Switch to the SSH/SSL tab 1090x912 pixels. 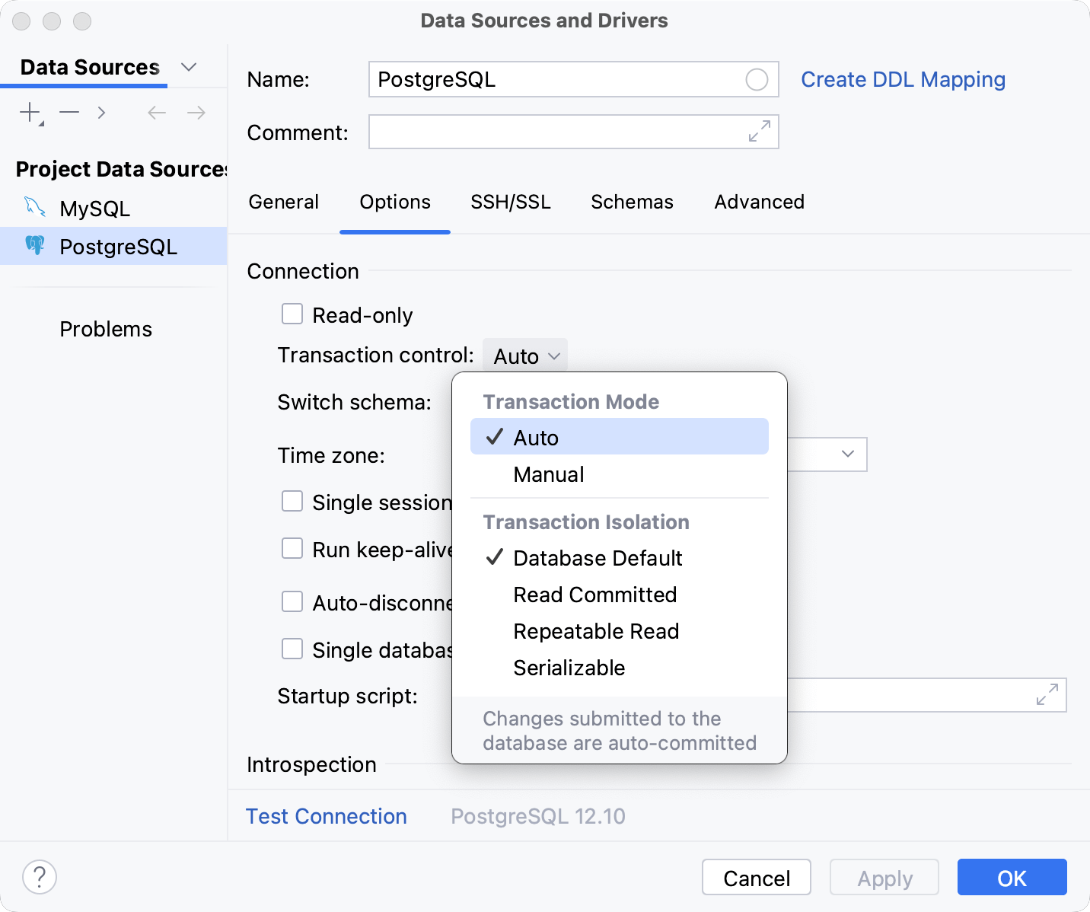click(x=511, y=202)
